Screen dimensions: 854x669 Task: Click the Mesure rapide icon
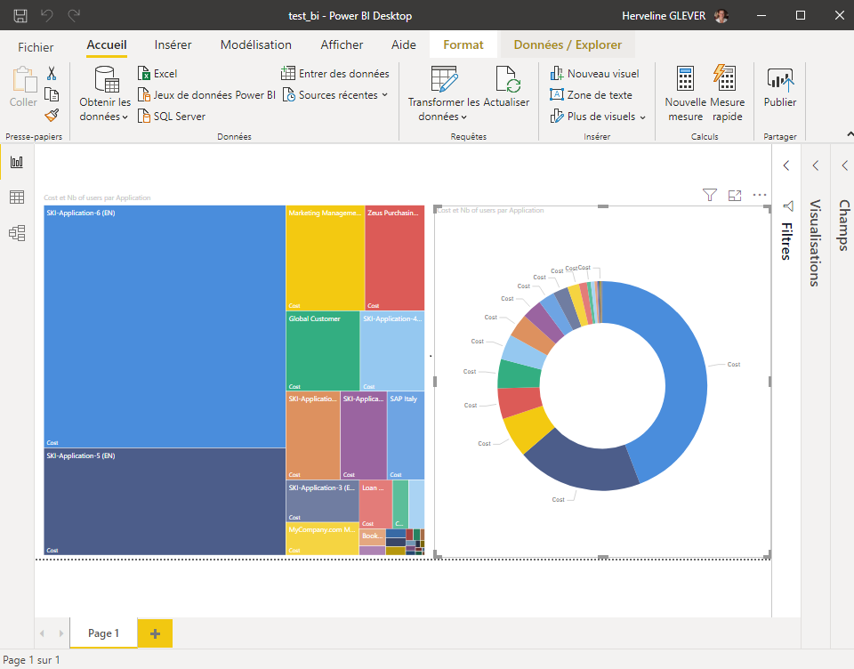(x=727, y=79)
